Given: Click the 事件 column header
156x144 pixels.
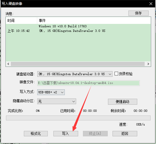Looking at the screenshot, I should coord(94,20).
